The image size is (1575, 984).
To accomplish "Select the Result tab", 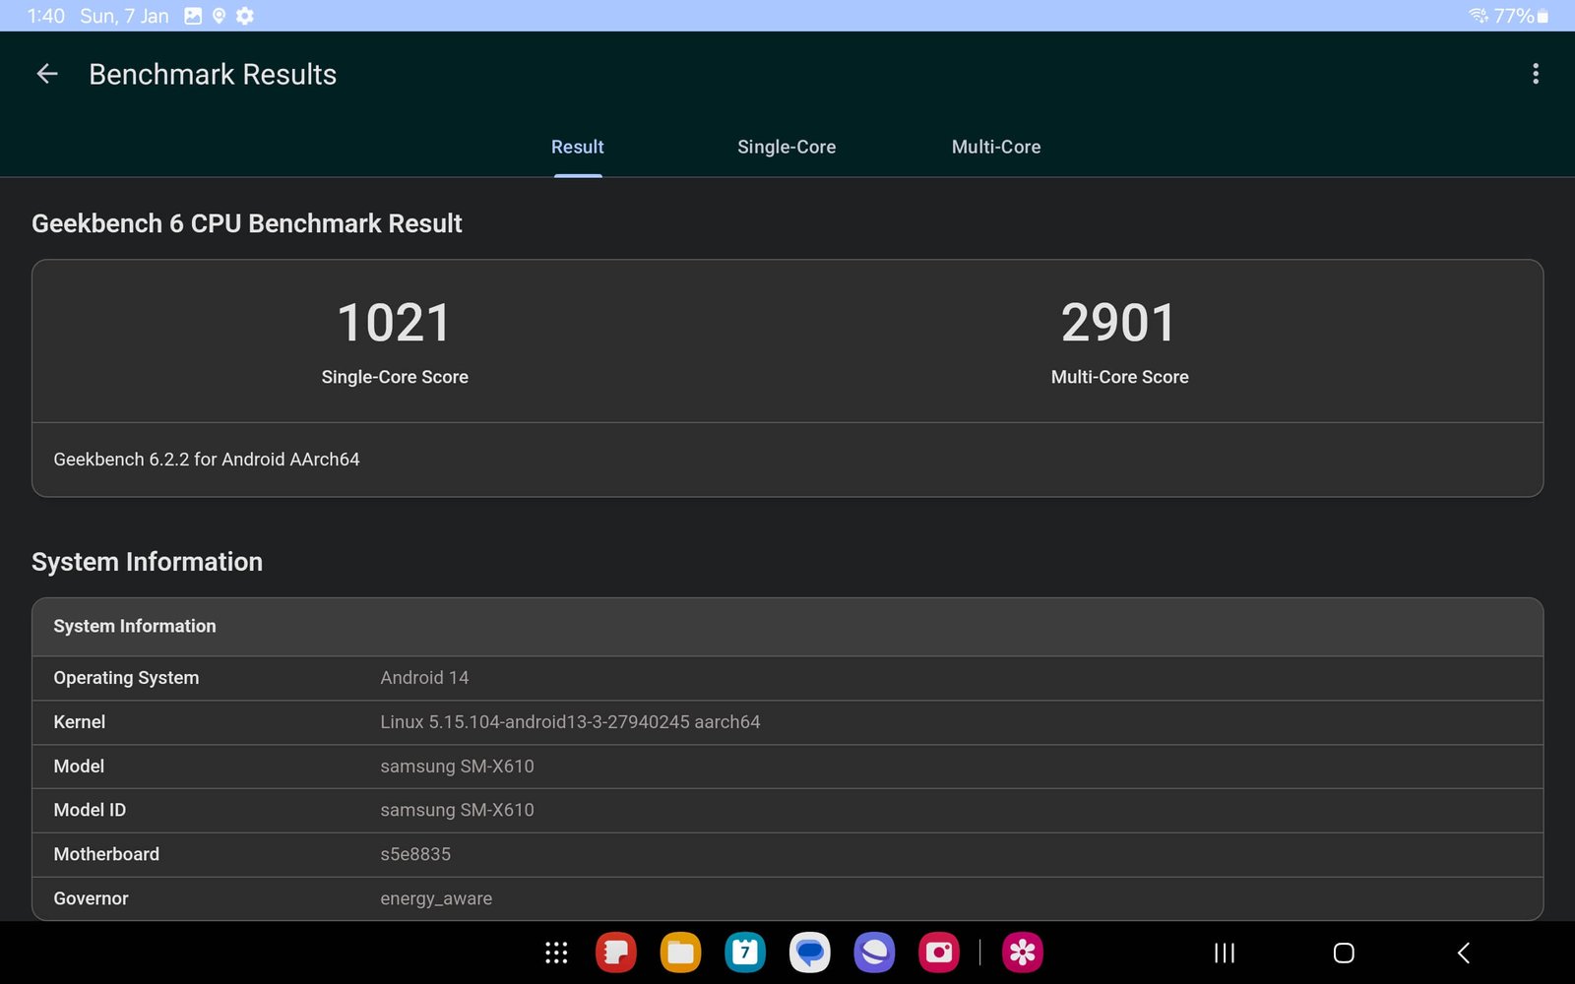I will [x=577, y=147].
